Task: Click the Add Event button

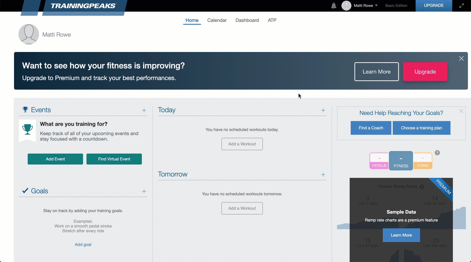Action: tap(55, 159)
